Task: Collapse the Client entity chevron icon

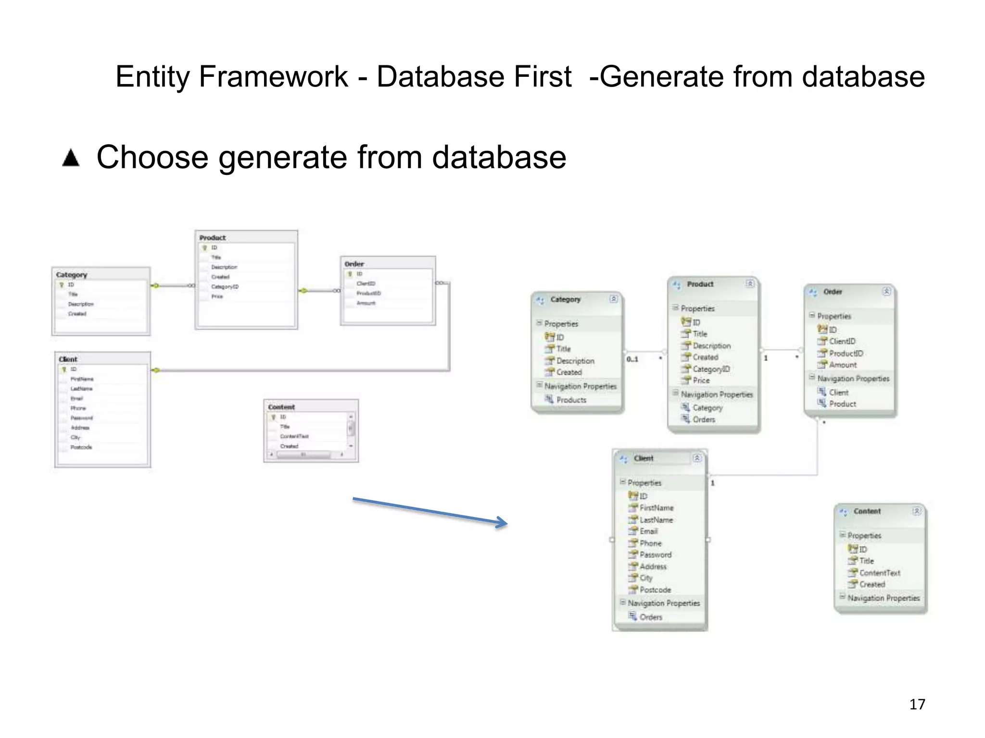Action: click(x=697, y=458)
